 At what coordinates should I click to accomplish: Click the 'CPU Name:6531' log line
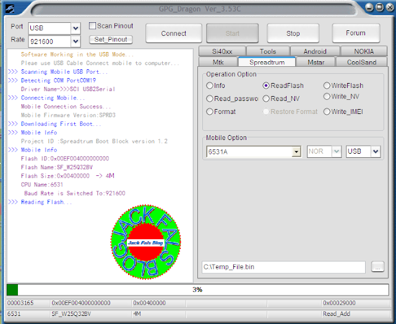[42, 185]
